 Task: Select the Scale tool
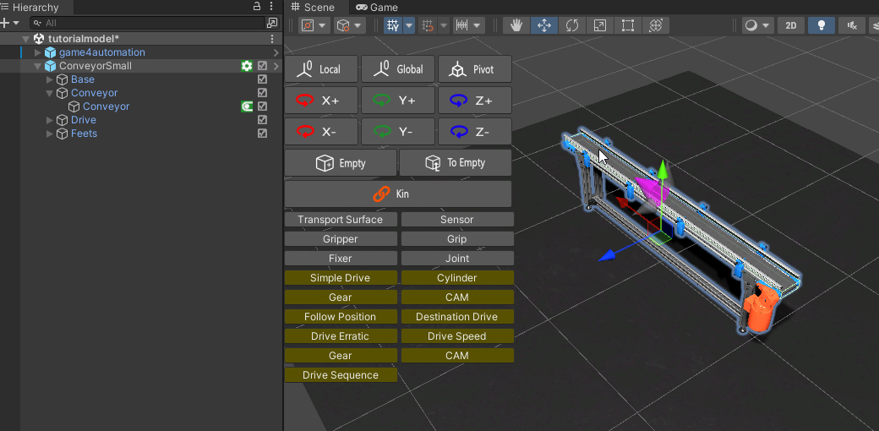pyautogui.click(x=600, y=25)
